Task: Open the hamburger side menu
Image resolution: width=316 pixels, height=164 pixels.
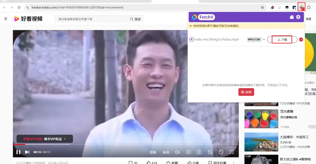Action: pos(6,19)
